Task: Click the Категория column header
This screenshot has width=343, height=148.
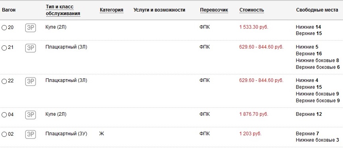Action: coord(111,10)
